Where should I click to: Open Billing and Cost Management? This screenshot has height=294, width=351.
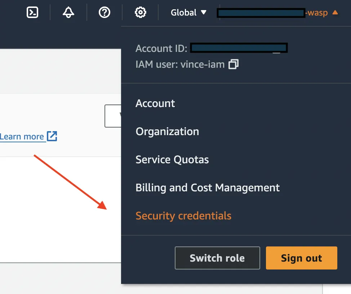[x=208, y=188]
